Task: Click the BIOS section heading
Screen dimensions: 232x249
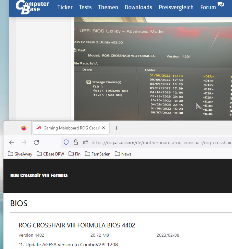Action: click(x=19, y=203)
